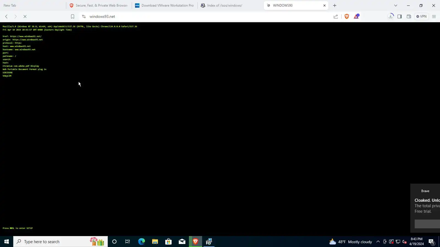Open the Windows Start menu
This screenshot has width=440, height=247.
click(7, 242)
